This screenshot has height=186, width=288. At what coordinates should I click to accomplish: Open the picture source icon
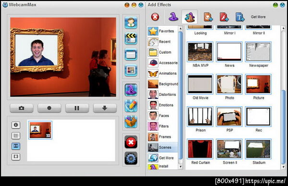(131, 70)
